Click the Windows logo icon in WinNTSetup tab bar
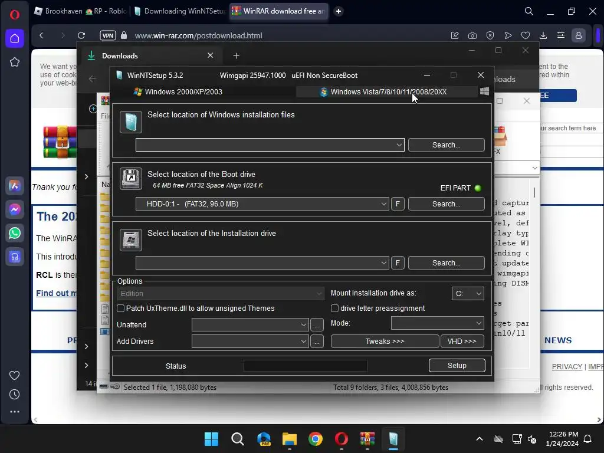Image resolution: width=604 pixels, height=453 pixels. click(485, 91)
